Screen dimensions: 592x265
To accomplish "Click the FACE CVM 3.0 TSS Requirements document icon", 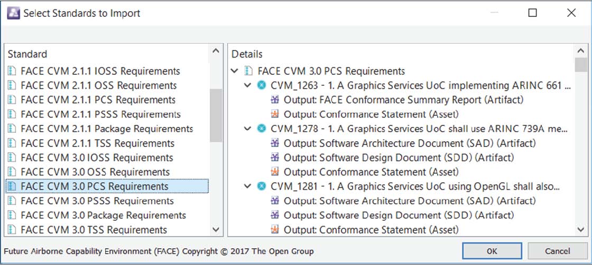I will [12, 230].
